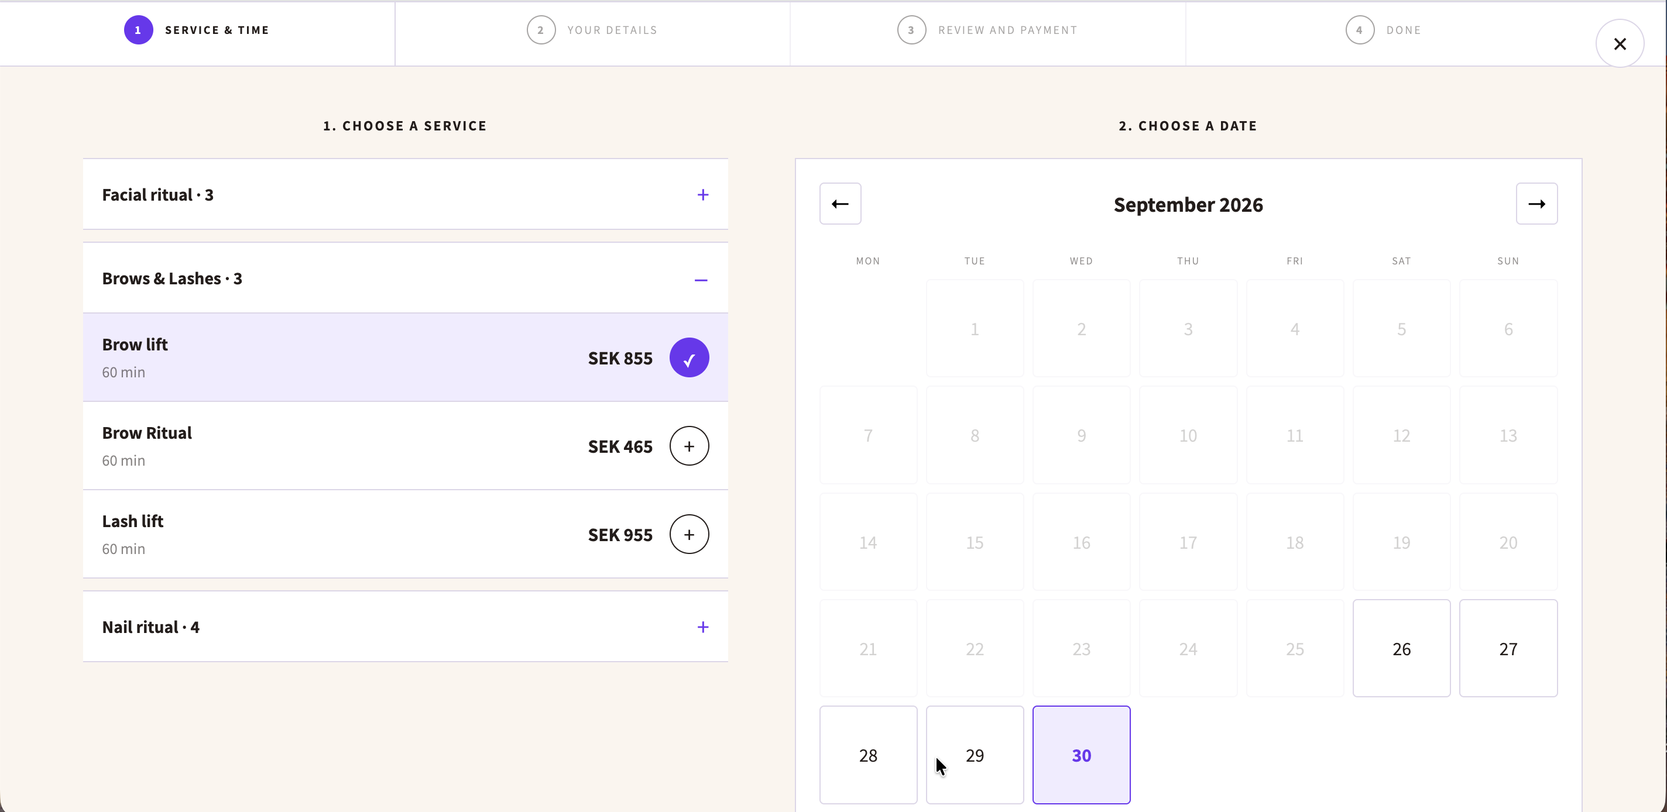The image size is (1667, 812).
Task: Add Brow Ritual with its plus button
Action: pyautogui.click(x=689, y=446)
